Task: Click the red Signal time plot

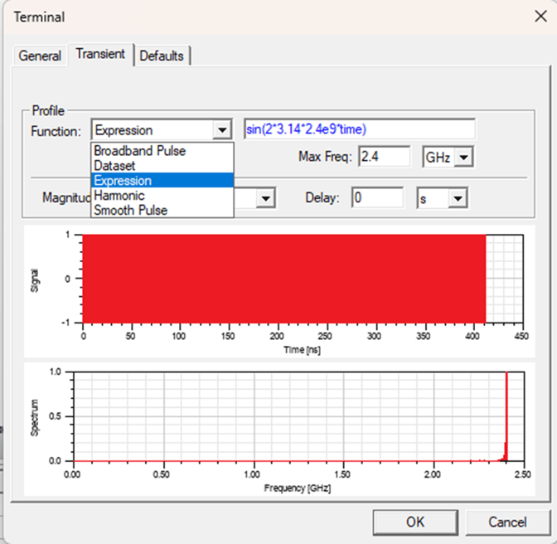Action: 284,278
